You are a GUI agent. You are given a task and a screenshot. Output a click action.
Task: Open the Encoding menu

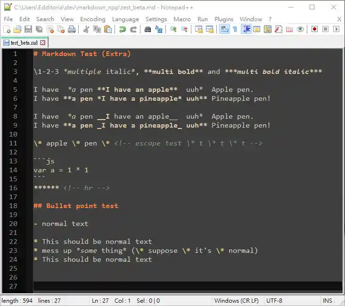coord(93,19)
